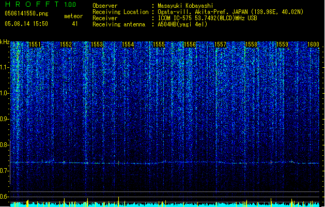Click the HROFFT 1.0.0 title text
This screenshot has height=207, width=325.
40,4
